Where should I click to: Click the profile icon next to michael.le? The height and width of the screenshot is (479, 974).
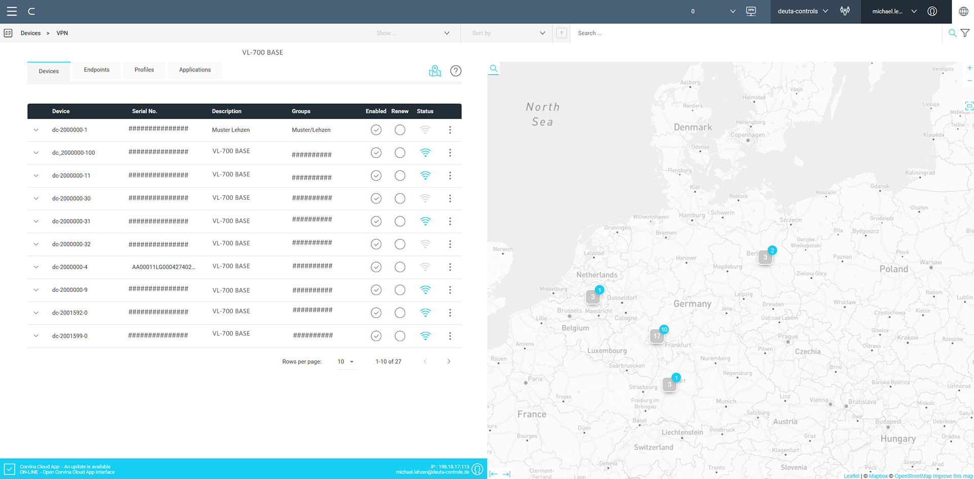tap(932, 11)
